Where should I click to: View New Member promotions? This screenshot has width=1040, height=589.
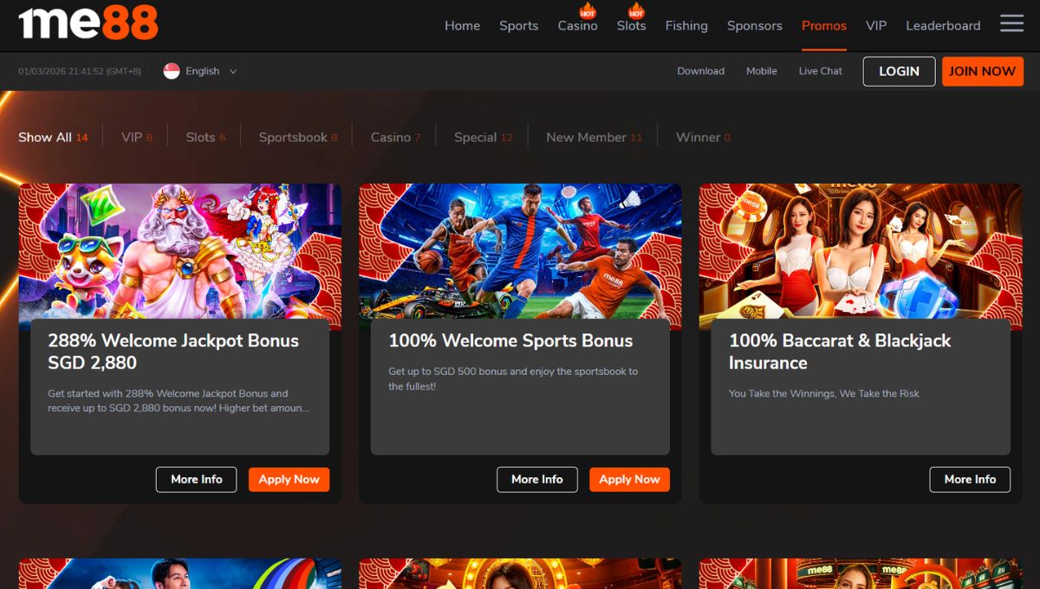coord(586,136)
